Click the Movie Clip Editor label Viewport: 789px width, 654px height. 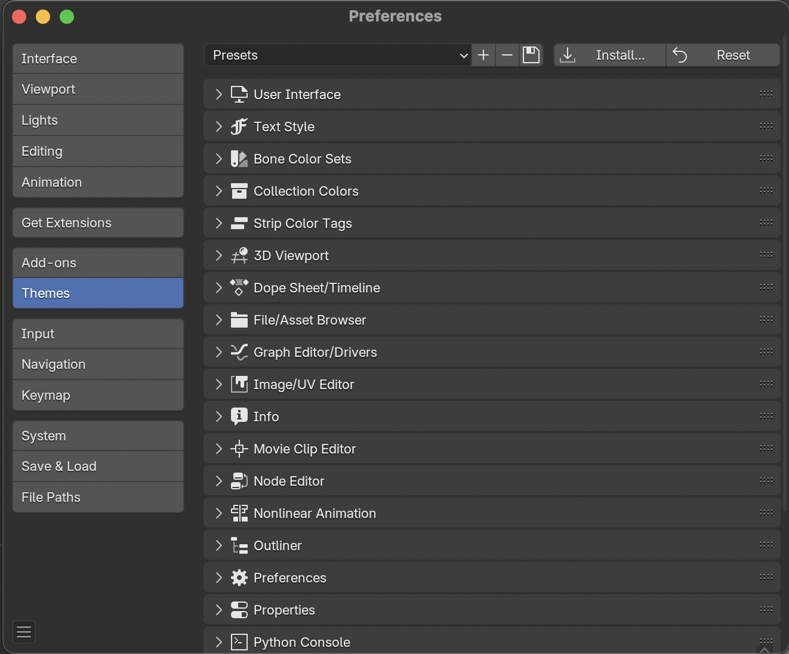coord(305,449)
